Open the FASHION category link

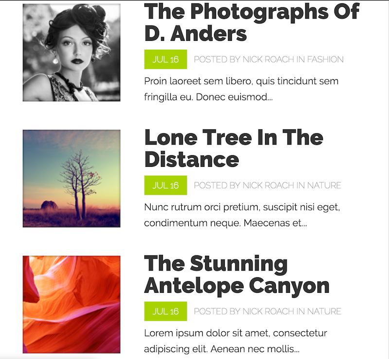325,59
